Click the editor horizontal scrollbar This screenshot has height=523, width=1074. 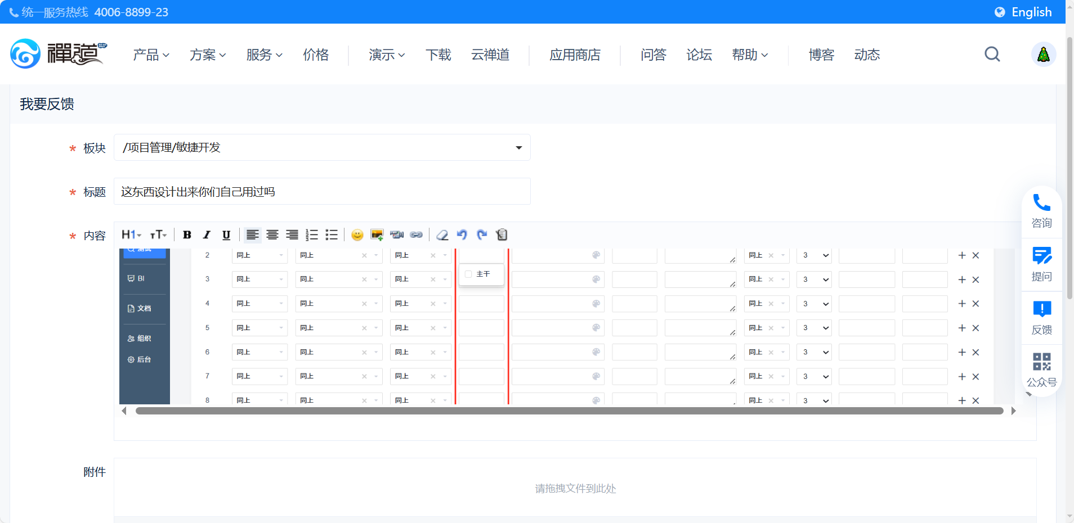point(570,411)
